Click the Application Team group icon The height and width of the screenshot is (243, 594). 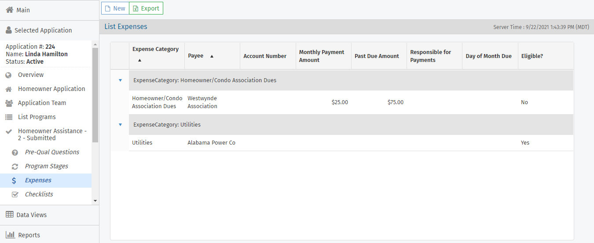click(9, 103)
